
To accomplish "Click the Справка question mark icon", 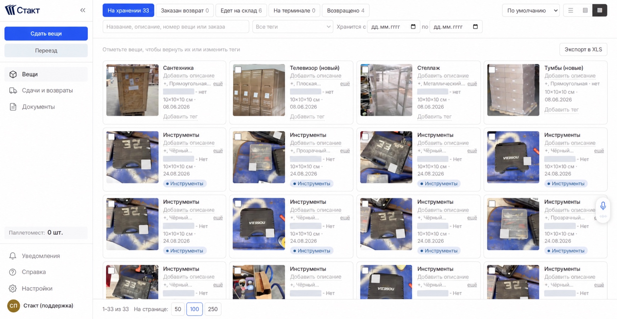I will pos(13,272).
